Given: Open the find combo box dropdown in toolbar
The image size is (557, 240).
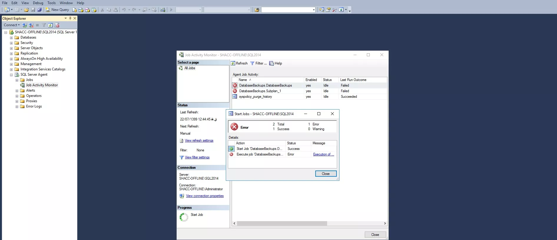Looking at the screenshot, I should (314, 10).
